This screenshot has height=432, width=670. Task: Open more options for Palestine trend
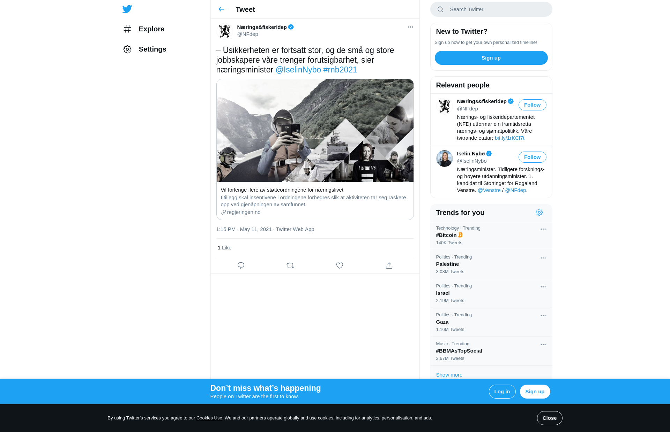coord(543,258)
